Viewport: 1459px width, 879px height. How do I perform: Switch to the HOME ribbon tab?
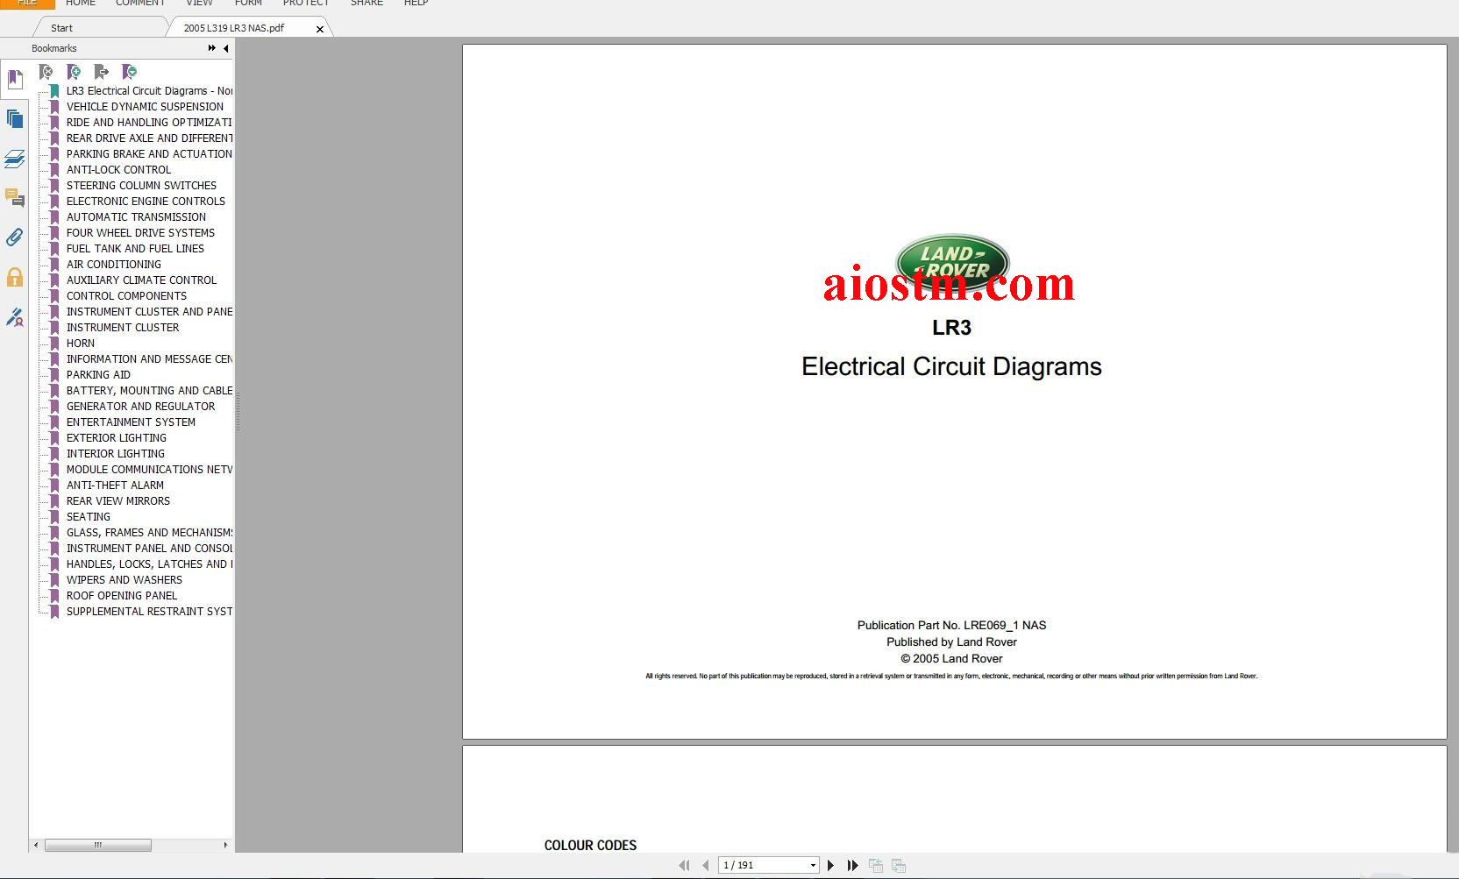click(80, 4)
